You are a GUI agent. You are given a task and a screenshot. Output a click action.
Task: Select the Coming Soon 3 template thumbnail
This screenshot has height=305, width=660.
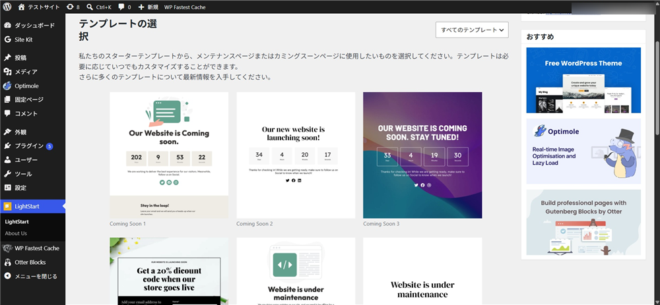pos(422,155)
